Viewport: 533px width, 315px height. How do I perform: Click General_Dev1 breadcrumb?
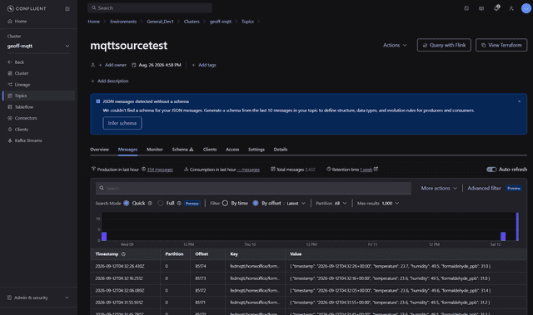point(160,22)
